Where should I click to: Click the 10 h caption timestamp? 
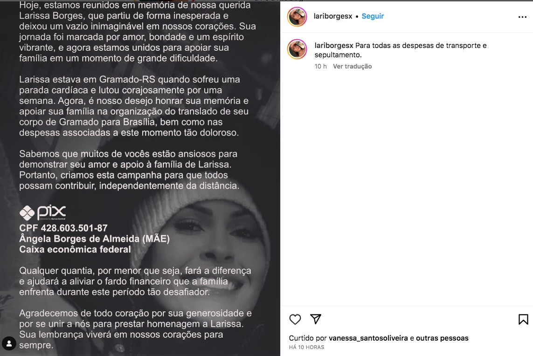pos(320,66)
